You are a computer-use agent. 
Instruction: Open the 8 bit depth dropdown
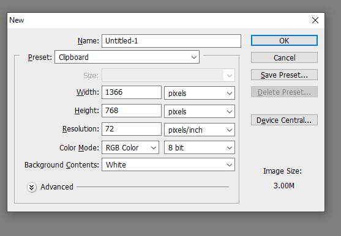[200, 147]
